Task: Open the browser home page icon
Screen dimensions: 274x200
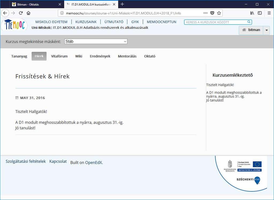Action: (x=28, y=13)
